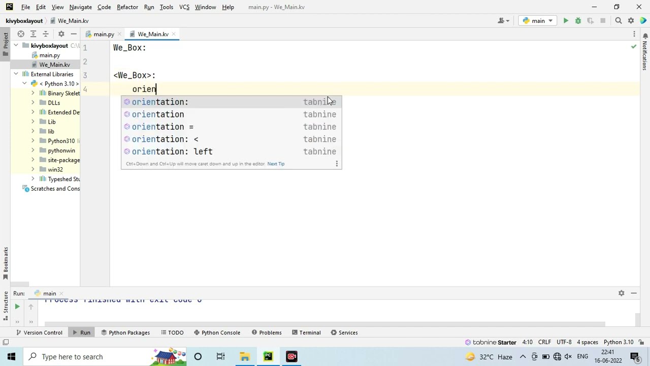Click the tabnine Starter status bar widget
Image resolution: width=650 pixels, height=366 pixels.
tap(491, 342)
